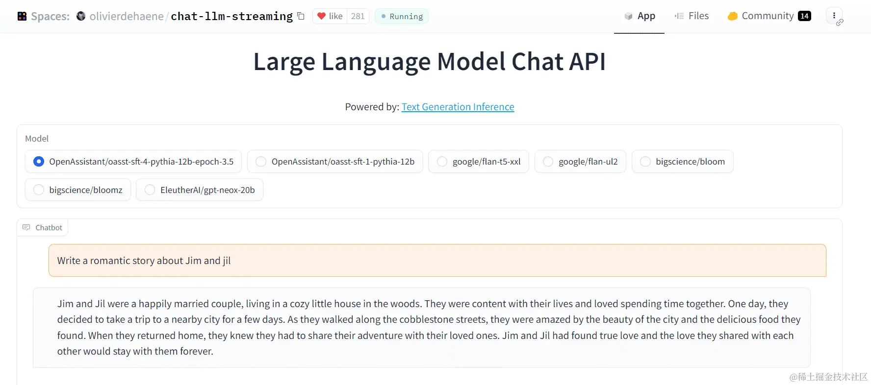Click the Spaces link in header
The height and width of the screenshot is (385, 871).
click(x=50, y=16)
